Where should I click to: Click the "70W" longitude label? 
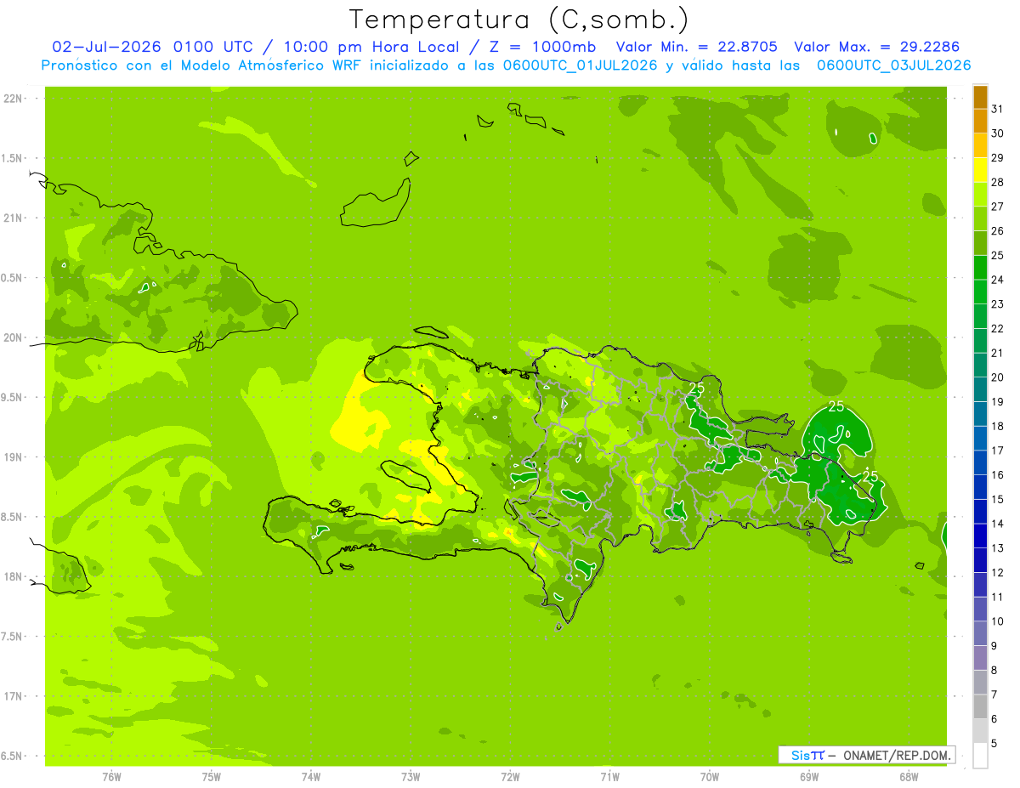pos(709,777)
